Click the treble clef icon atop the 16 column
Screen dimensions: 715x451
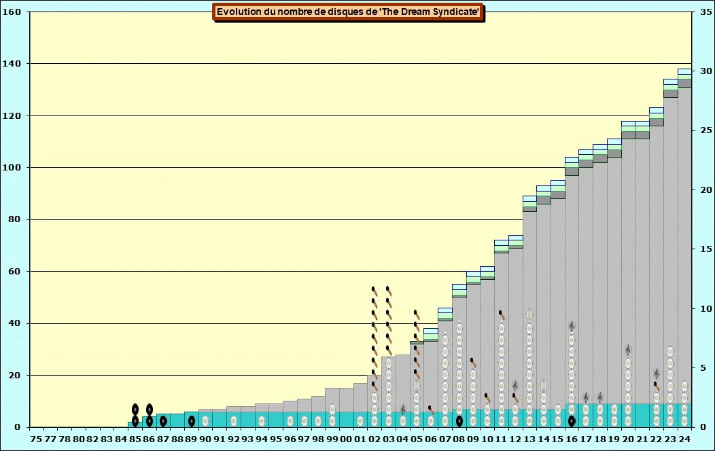click(572, 326)
